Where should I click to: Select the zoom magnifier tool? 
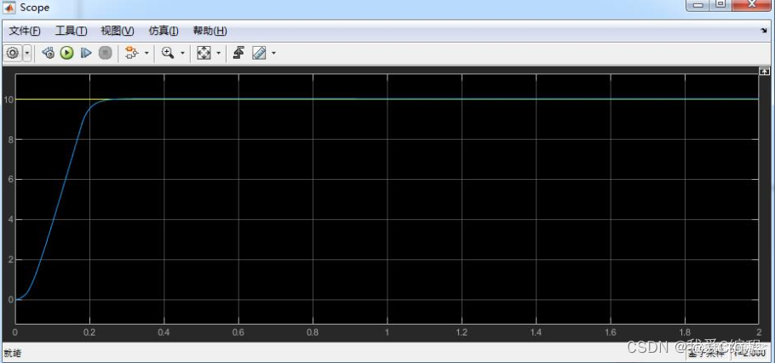pos(168,53)
